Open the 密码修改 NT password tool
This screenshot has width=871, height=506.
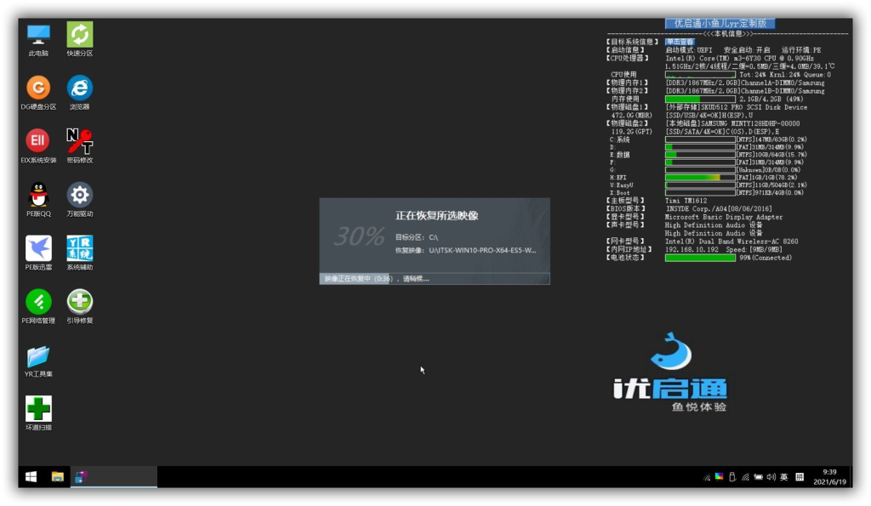79,146
